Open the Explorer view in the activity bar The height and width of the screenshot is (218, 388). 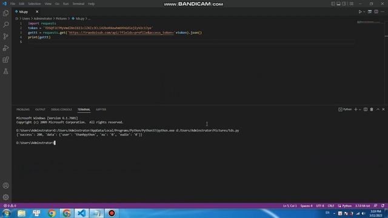tap(5, 13)
